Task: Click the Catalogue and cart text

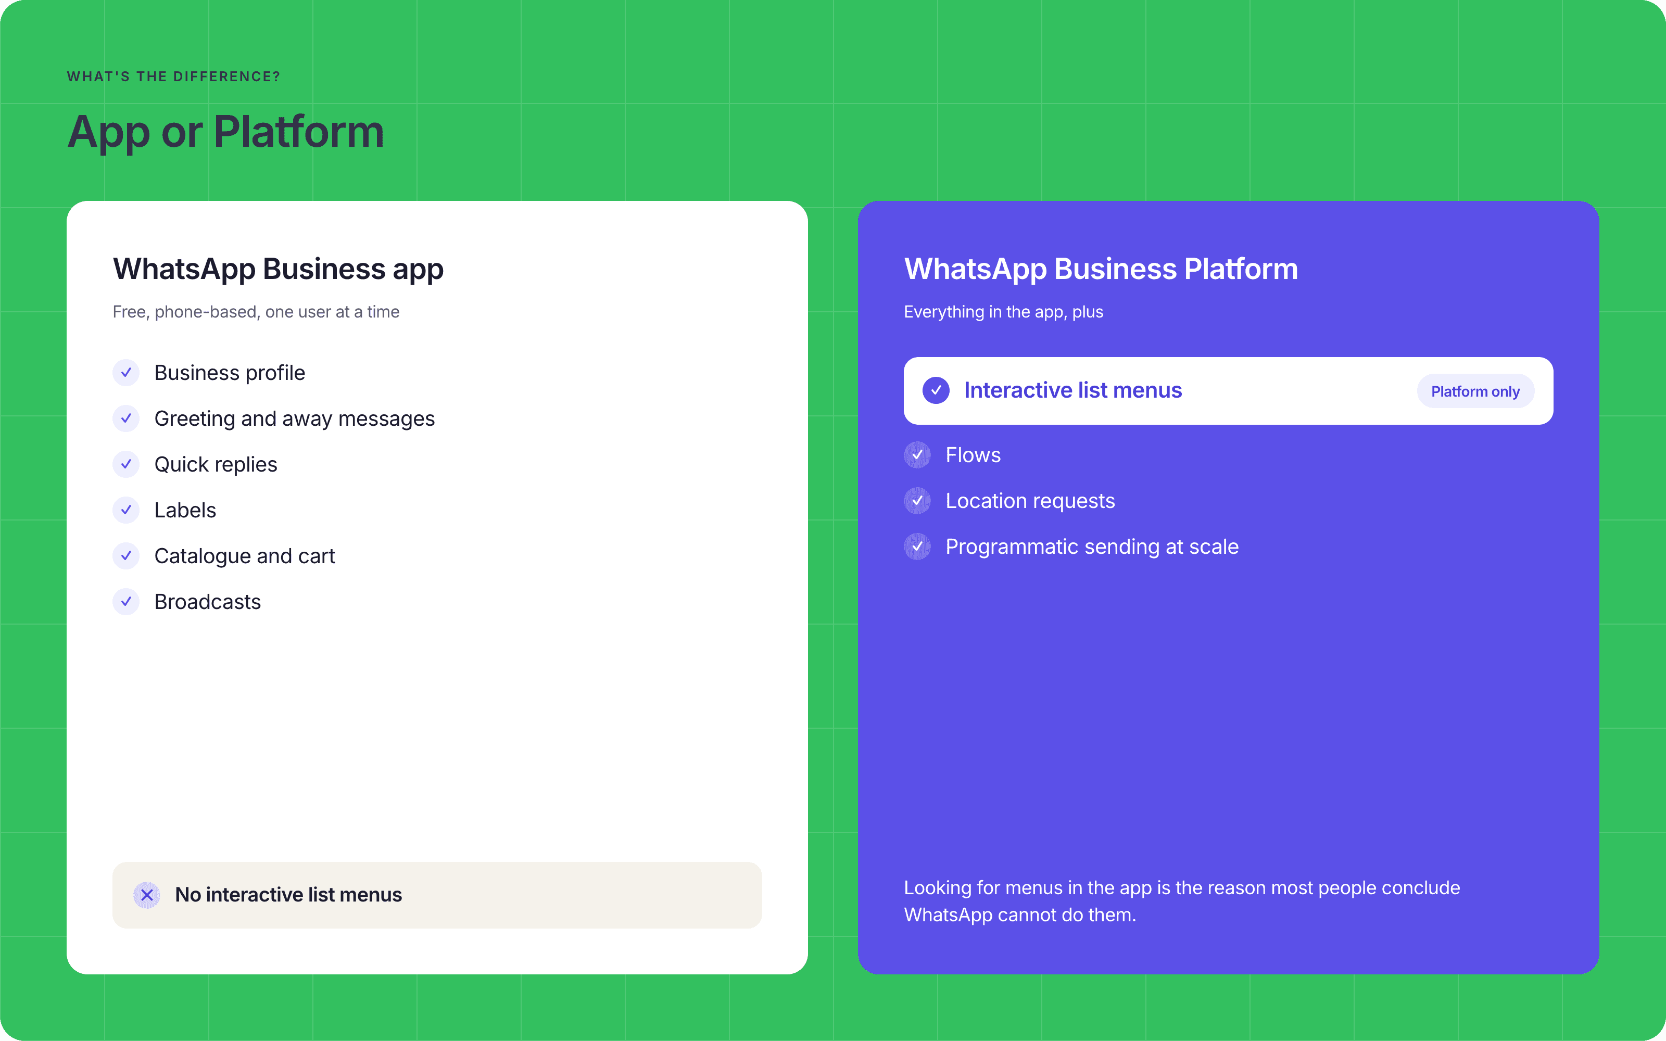Action: point(244,556)
